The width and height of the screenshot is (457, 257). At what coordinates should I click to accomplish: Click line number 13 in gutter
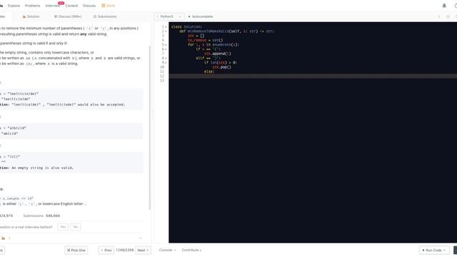tap(162, 81)
